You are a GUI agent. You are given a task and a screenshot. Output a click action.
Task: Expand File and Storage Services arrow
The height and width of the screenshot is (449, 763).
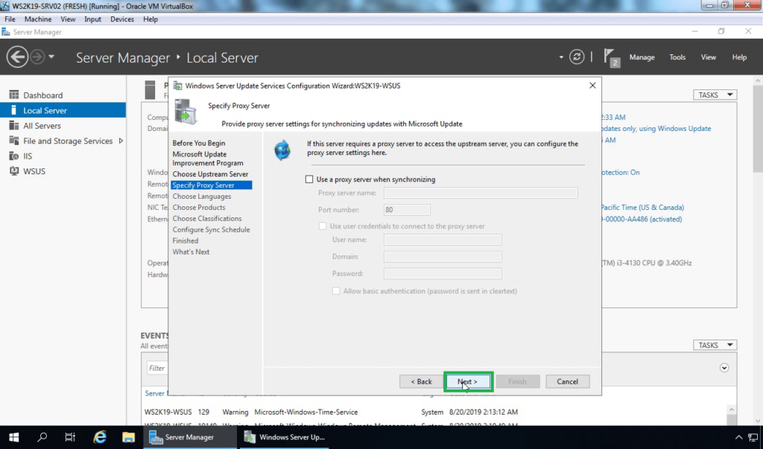(x=121, y=141)
